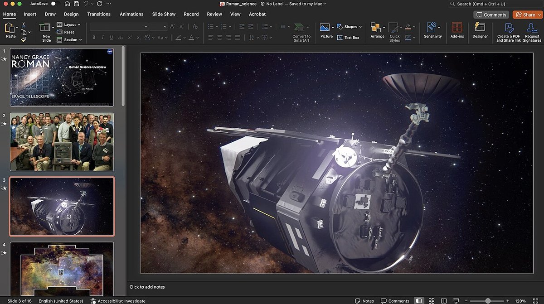Click the Format Painter brush icon

point(24,39)
